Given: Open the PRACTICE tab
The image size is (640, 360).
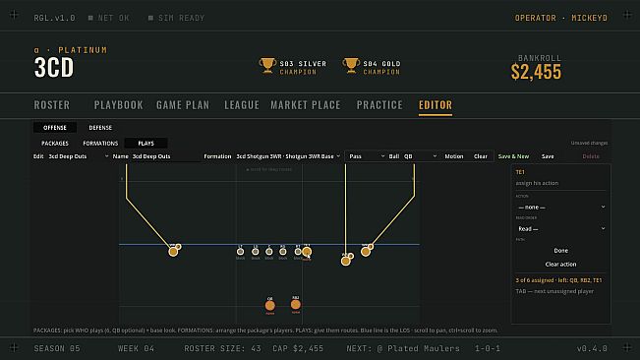Looking at the screenshot, I should click(379, 105).
